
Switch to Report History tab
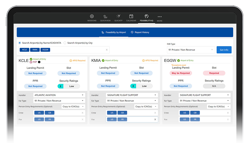point(140,32)
